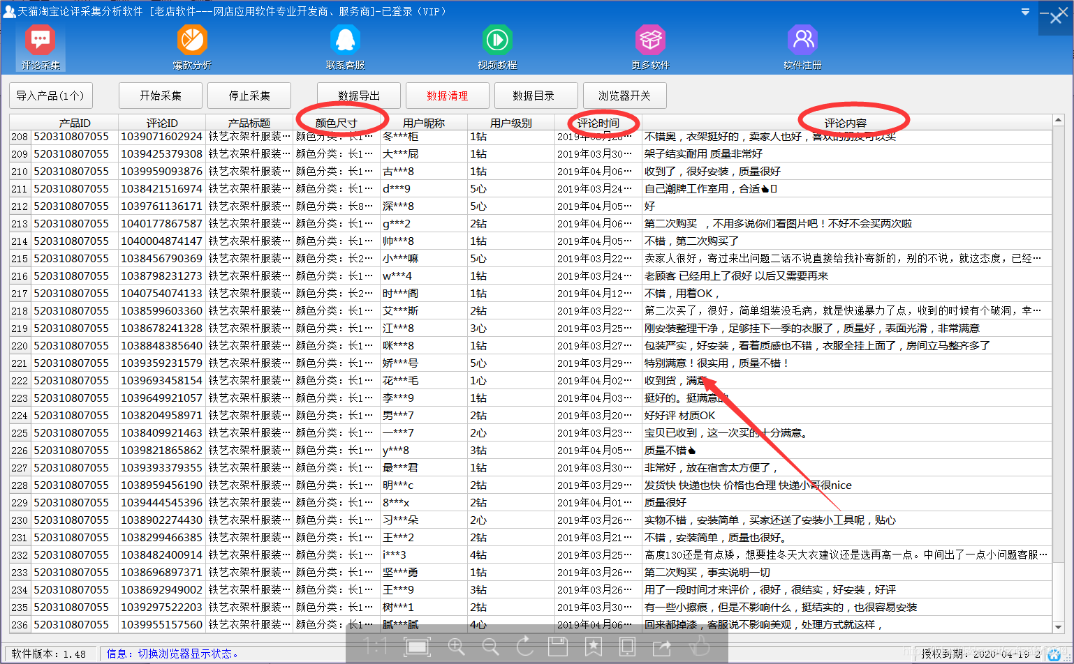The width and height of the screenshot is (1074, 664).
Task: Open the 爆款分析 hot-seller analysis module
Action: point(192,47)
